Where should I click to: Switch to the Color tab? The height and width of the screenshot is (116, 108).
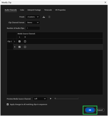[x=22, y=10]
